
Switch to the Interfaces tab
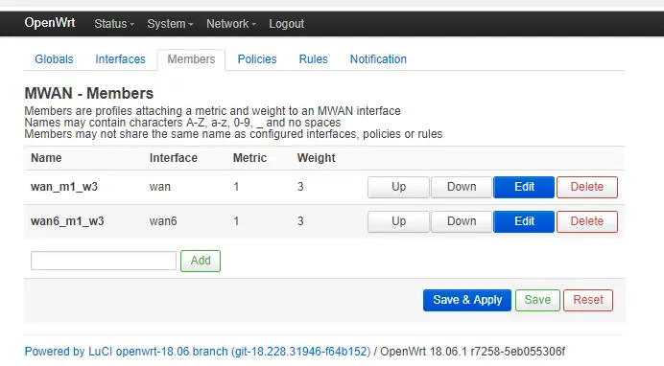click(x=120, y=59)
